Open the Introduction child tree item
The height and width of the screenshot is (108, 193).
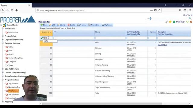click(x=13, y=32)
